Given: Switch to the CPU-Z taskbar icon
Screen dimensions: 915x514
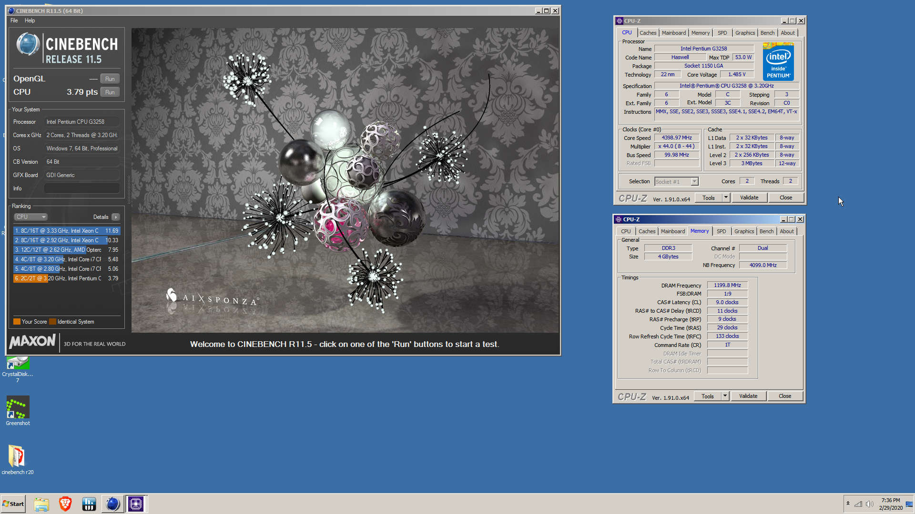Looking at the screenshot, I should [136, 504].
